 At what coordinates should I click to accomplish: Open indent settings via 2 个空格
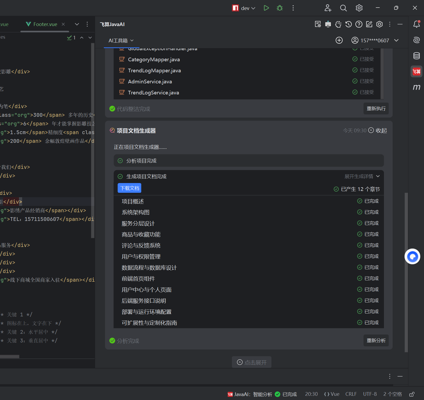(392, 394)
